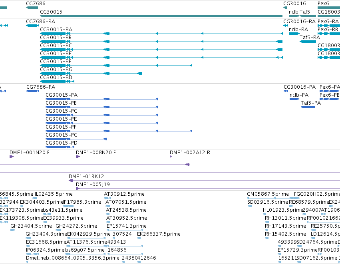Select protein nclb-PA label
The image size is (340, 264).
click(x=299, y=95)
